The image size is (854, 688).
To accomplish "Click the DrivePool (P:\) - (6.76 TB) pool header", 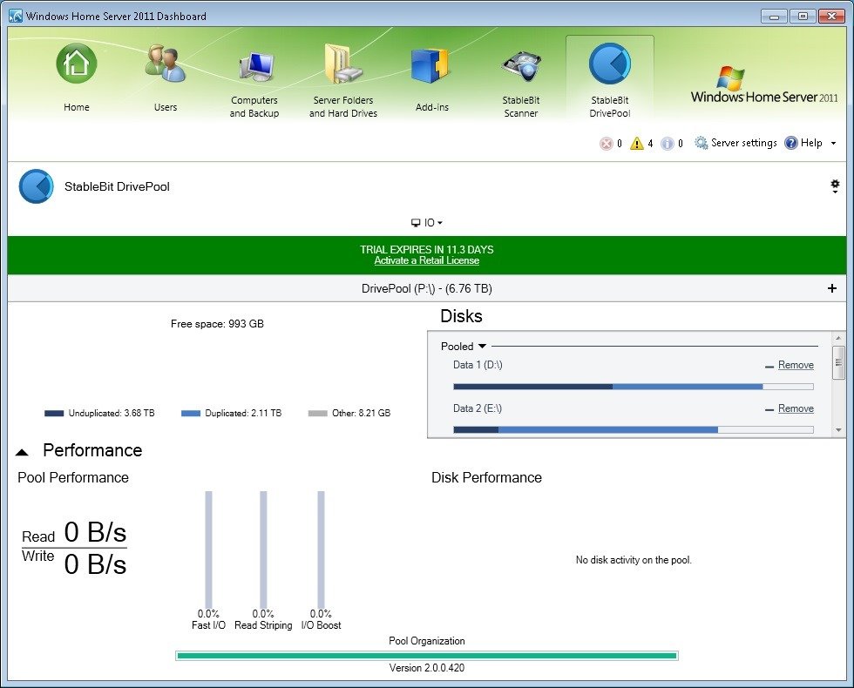I will [426, 288].
